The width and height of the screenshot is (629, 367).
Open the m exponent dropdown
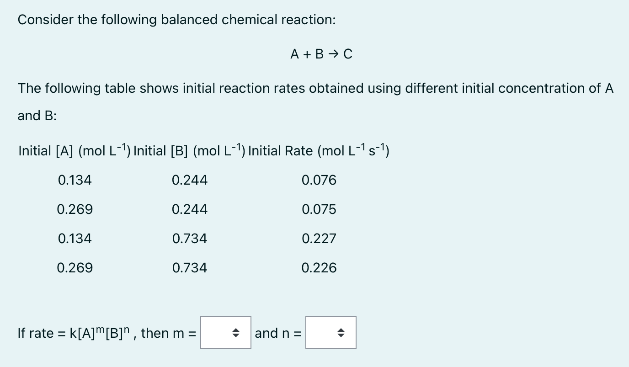(225, 333)
